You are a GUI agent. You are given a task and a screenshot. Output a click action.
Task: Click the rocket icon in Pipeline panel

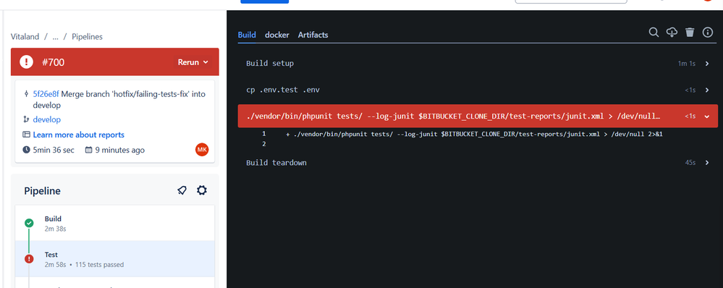(x=182, y=190)
